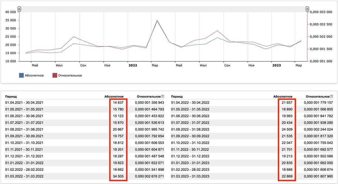Viewport: 338px width, 184px height.
Task: Click the absolute value 18 662
Action: [x=118, y=170]
